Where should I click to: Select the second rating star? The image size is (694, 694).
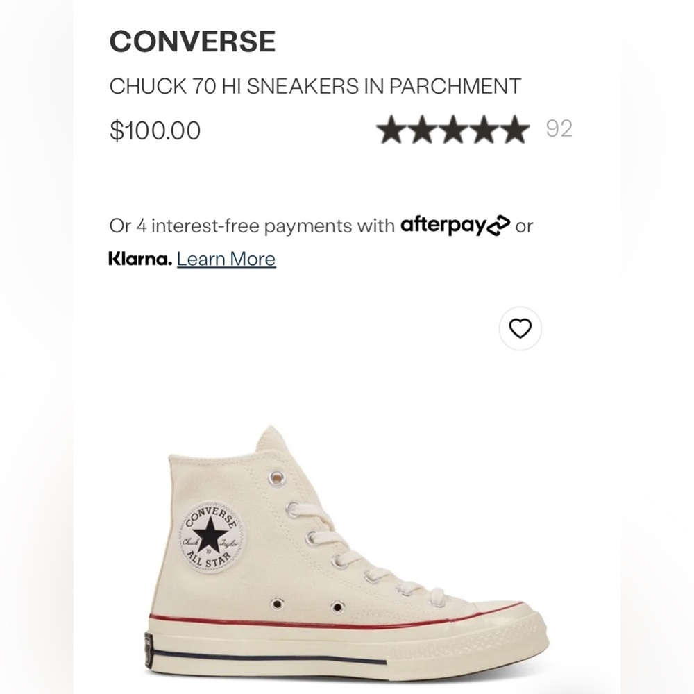[x=424, y=129]
